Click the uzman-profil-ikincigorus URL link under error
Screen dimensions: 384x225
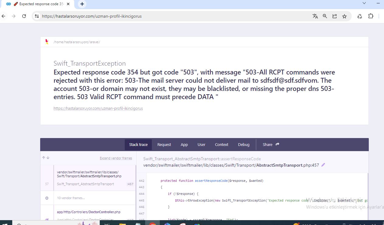98,108
